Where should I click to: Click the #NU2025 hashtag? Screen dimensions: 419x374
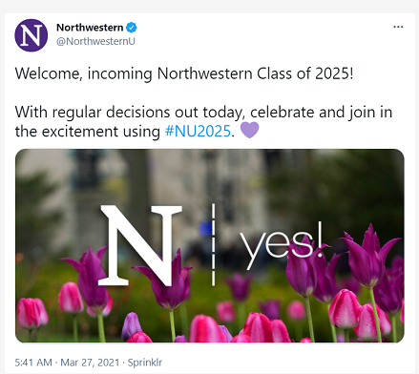pyautogui.click(x=198, y=131)
